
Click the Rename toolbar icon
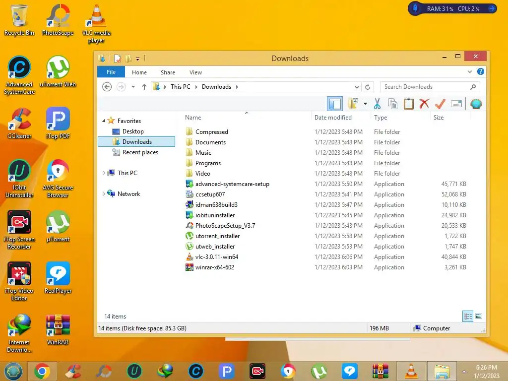(x=456, y=104)
